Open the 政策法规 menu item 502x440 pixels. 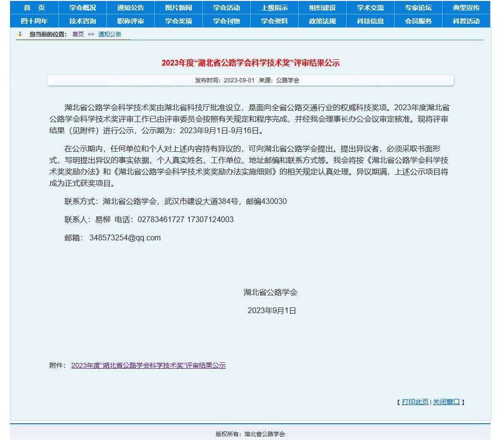[322, 21]
